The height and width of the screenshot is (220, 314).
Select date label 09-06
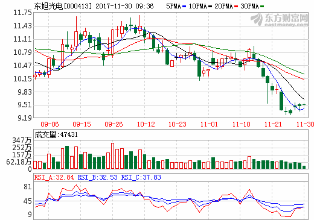(50, 124)
